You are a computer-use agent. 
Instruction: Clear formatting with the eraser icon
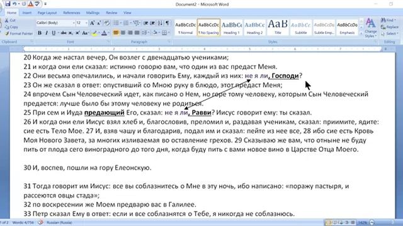pyautogui.click(x=106, y=23)
